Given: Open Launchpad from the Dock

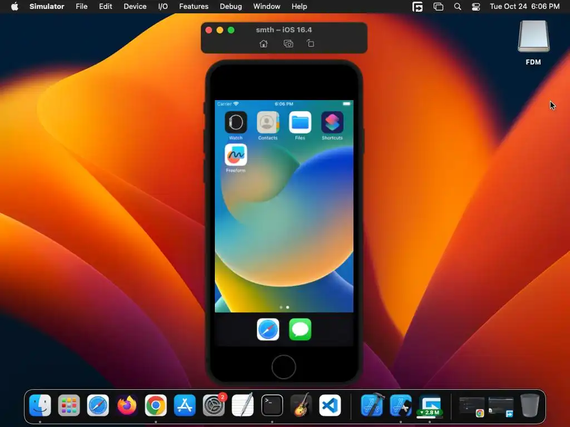Looking at the screenshot, I should click(69, 405).
